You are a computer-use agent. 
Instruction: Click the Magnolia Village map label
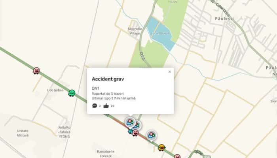point(135,31)
